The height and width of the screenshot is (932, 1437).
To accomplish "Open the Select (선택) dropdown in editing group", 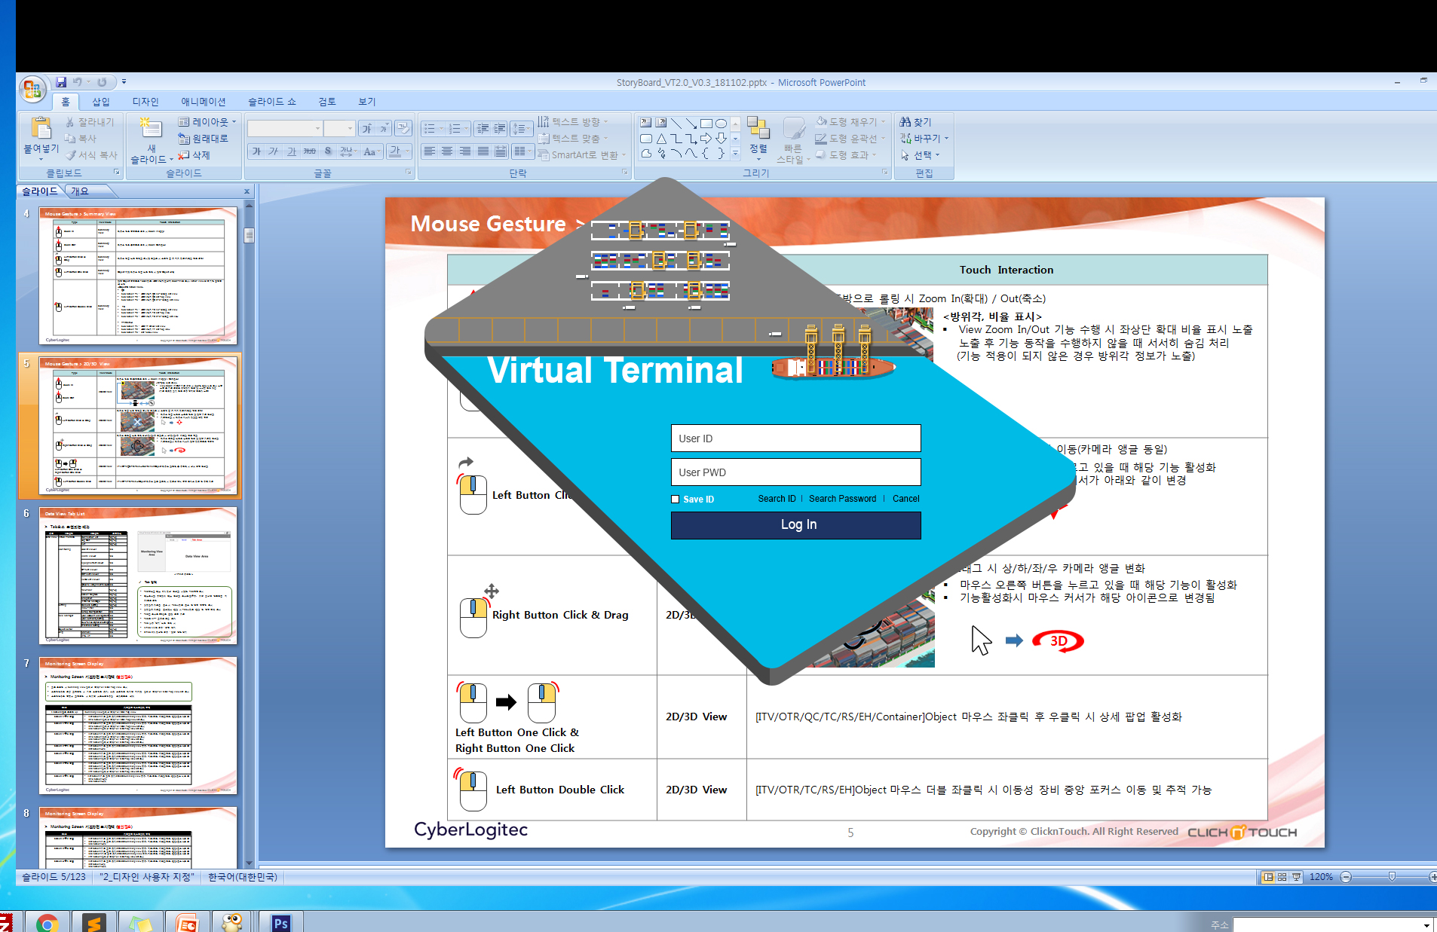I will click(921, 155).
